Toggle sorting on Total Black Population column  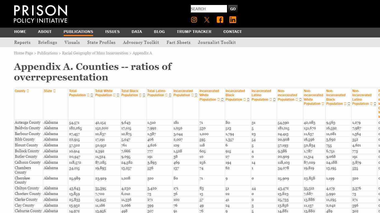(140, 95)
